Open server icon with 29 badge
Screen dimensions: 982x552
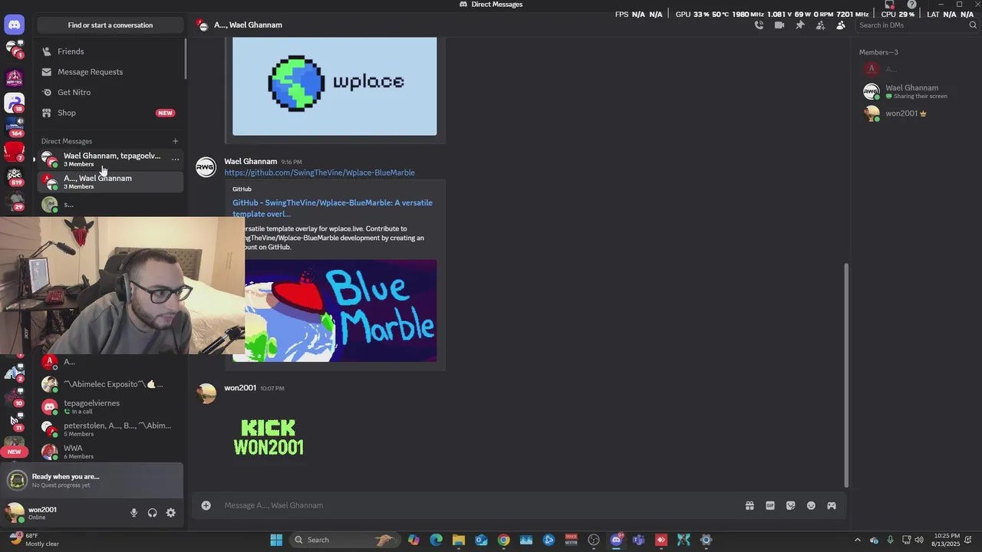pyautogui.click(x=15, y=202)
